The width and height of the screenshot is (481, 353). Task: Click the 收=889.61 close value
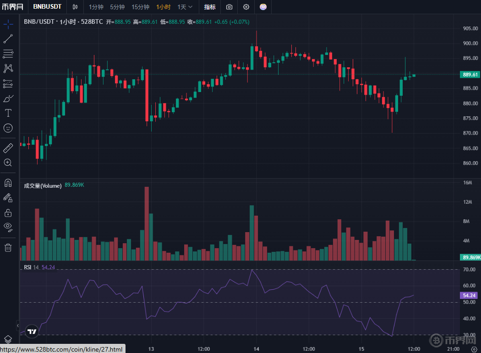pyautogui.click(x=199, y=22)
